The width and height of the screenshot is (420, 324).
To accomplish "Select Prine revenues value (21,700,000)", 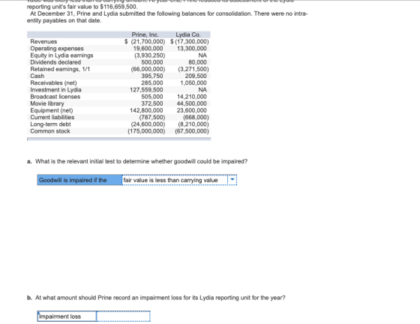I will tap(148, 41).
